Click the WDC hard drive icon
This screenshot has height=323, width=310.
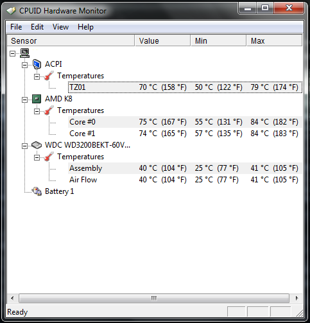tap(37, 145)
